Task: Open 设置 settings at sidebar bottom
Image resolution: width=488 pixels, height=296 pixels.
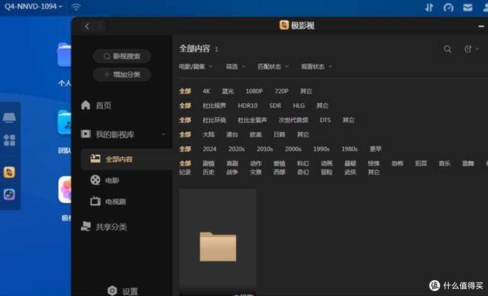Action: 122,291
